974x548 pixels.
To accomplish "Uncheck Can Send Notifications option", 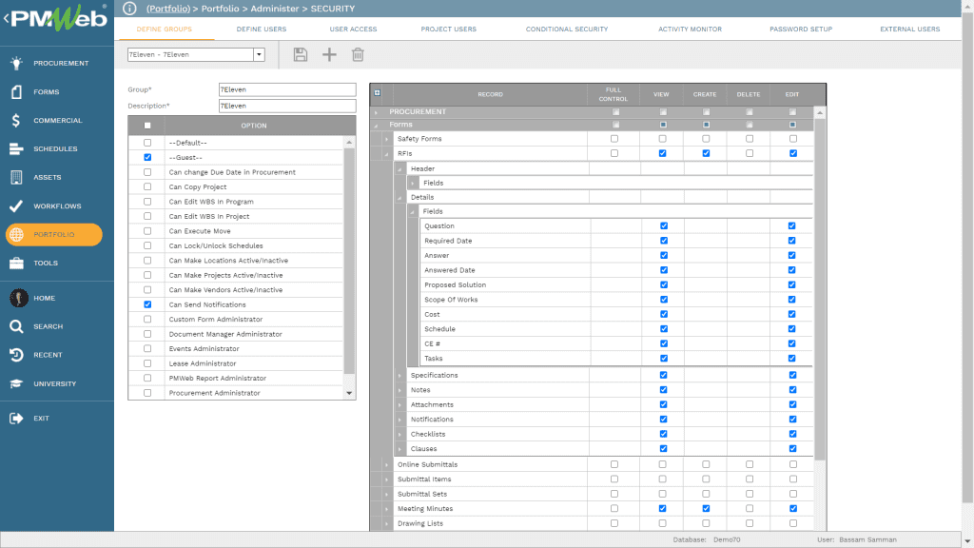I will tap(147, 304).
